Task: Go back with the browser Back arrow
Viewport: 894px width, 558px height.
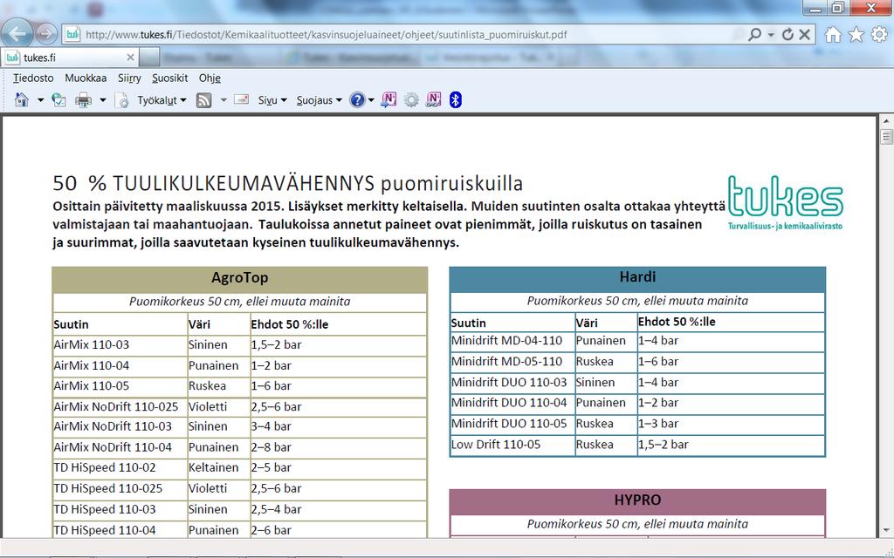Action: 17,34
